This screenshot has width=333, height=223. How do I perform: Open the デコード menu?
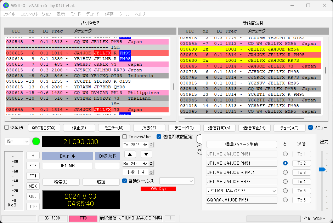pos(93,14)
